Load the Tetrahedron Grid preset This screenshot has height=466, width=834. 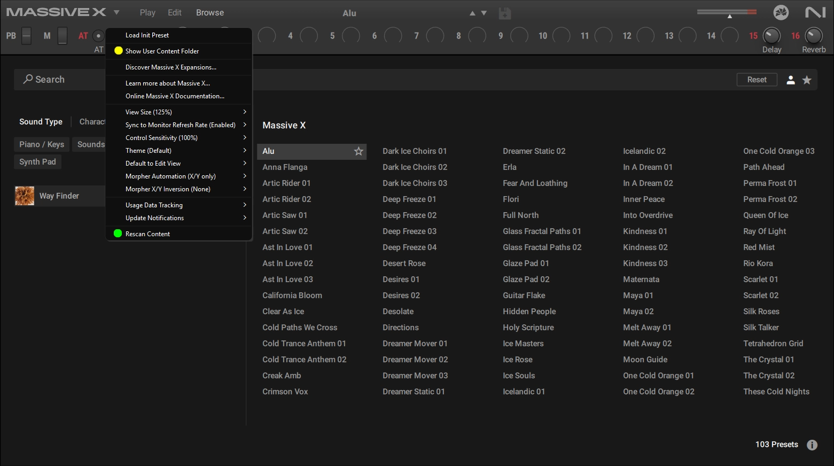(x=773, y=344)
